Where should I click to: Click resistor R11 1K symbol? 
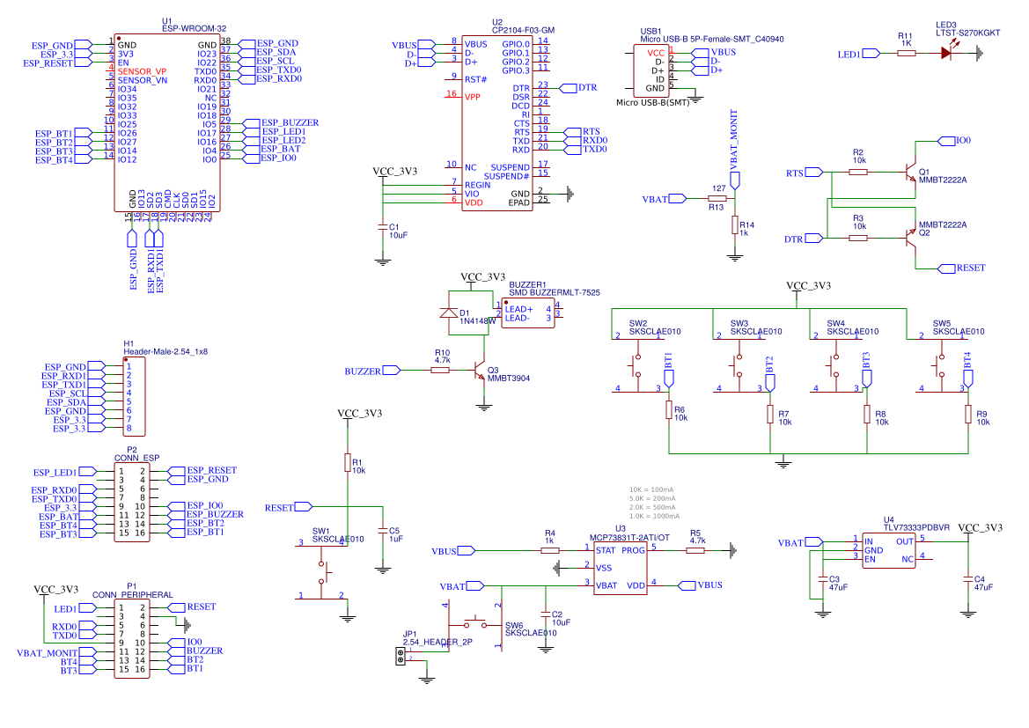(907, 53)
